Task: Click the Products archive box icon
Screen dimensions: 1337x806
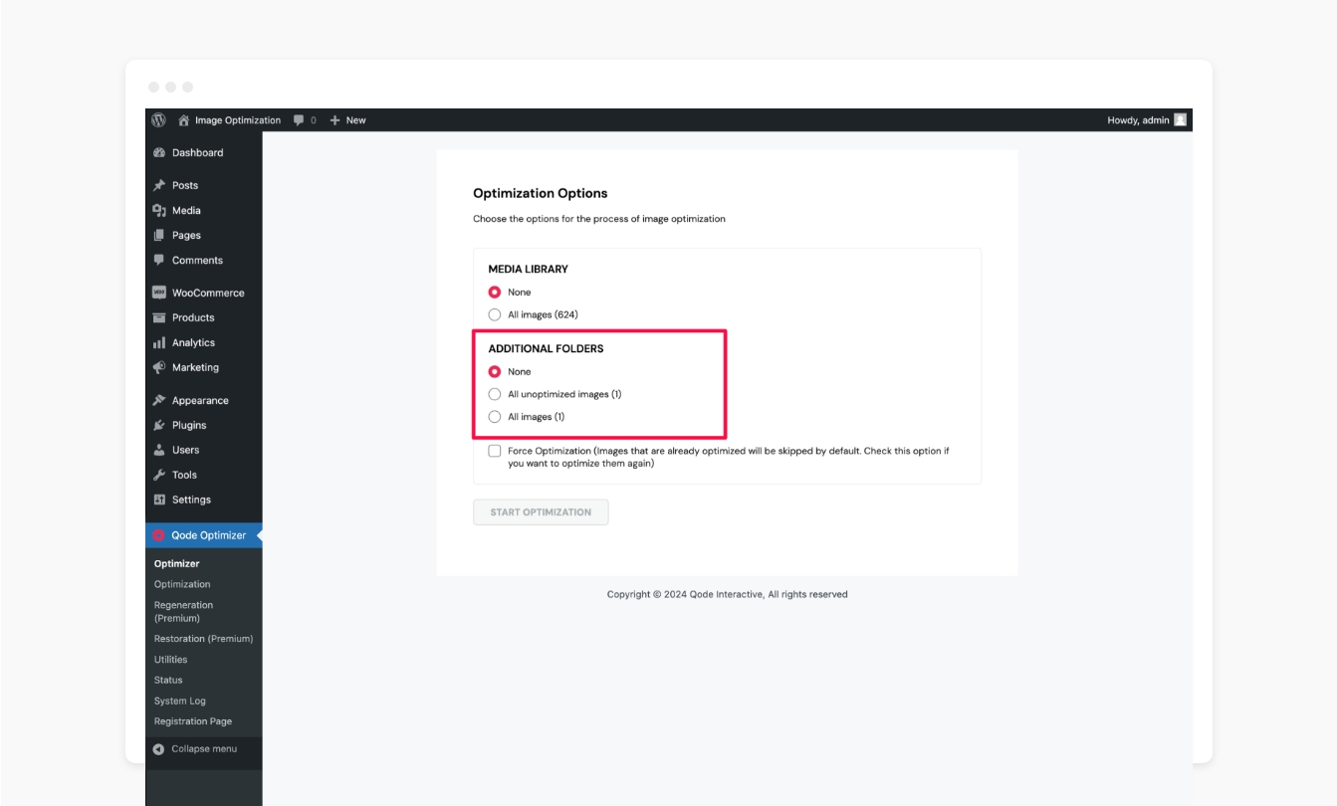Action: [158, 317]
